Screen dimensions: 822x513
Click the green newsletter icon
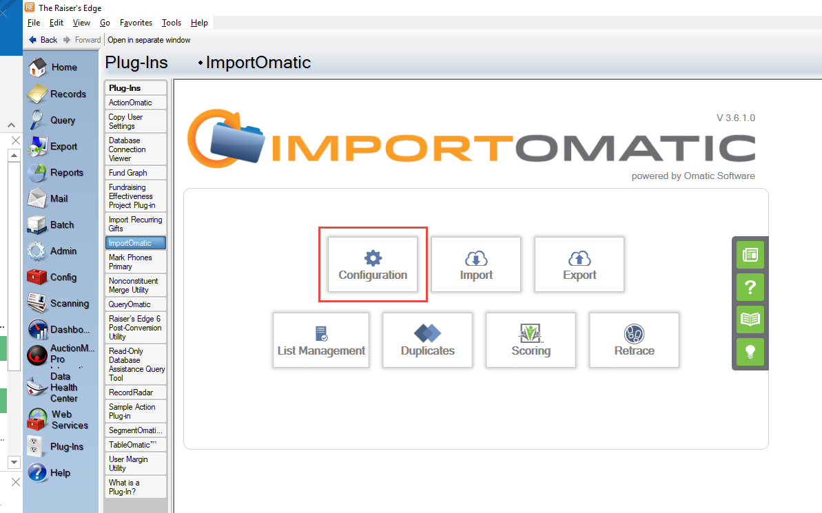click(750, 255)
